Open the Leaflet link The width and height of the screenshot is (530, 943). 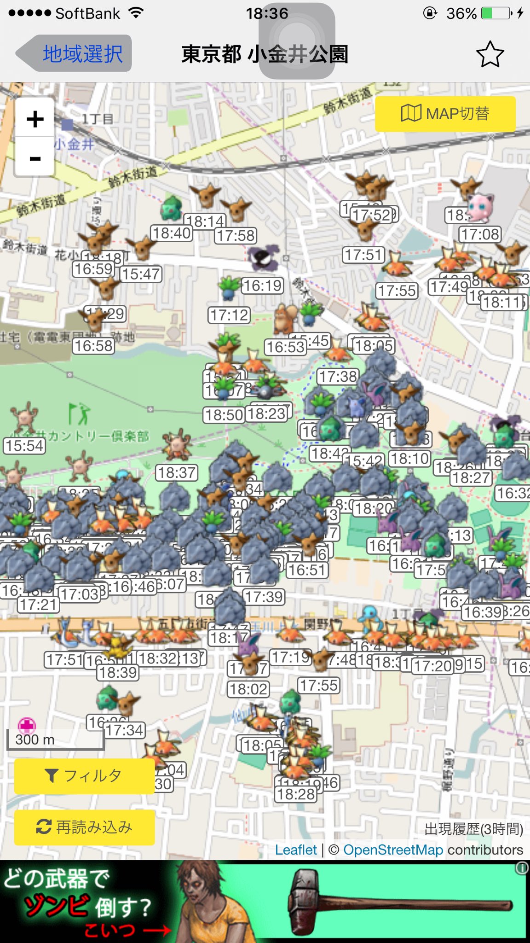tap(296, 850)
